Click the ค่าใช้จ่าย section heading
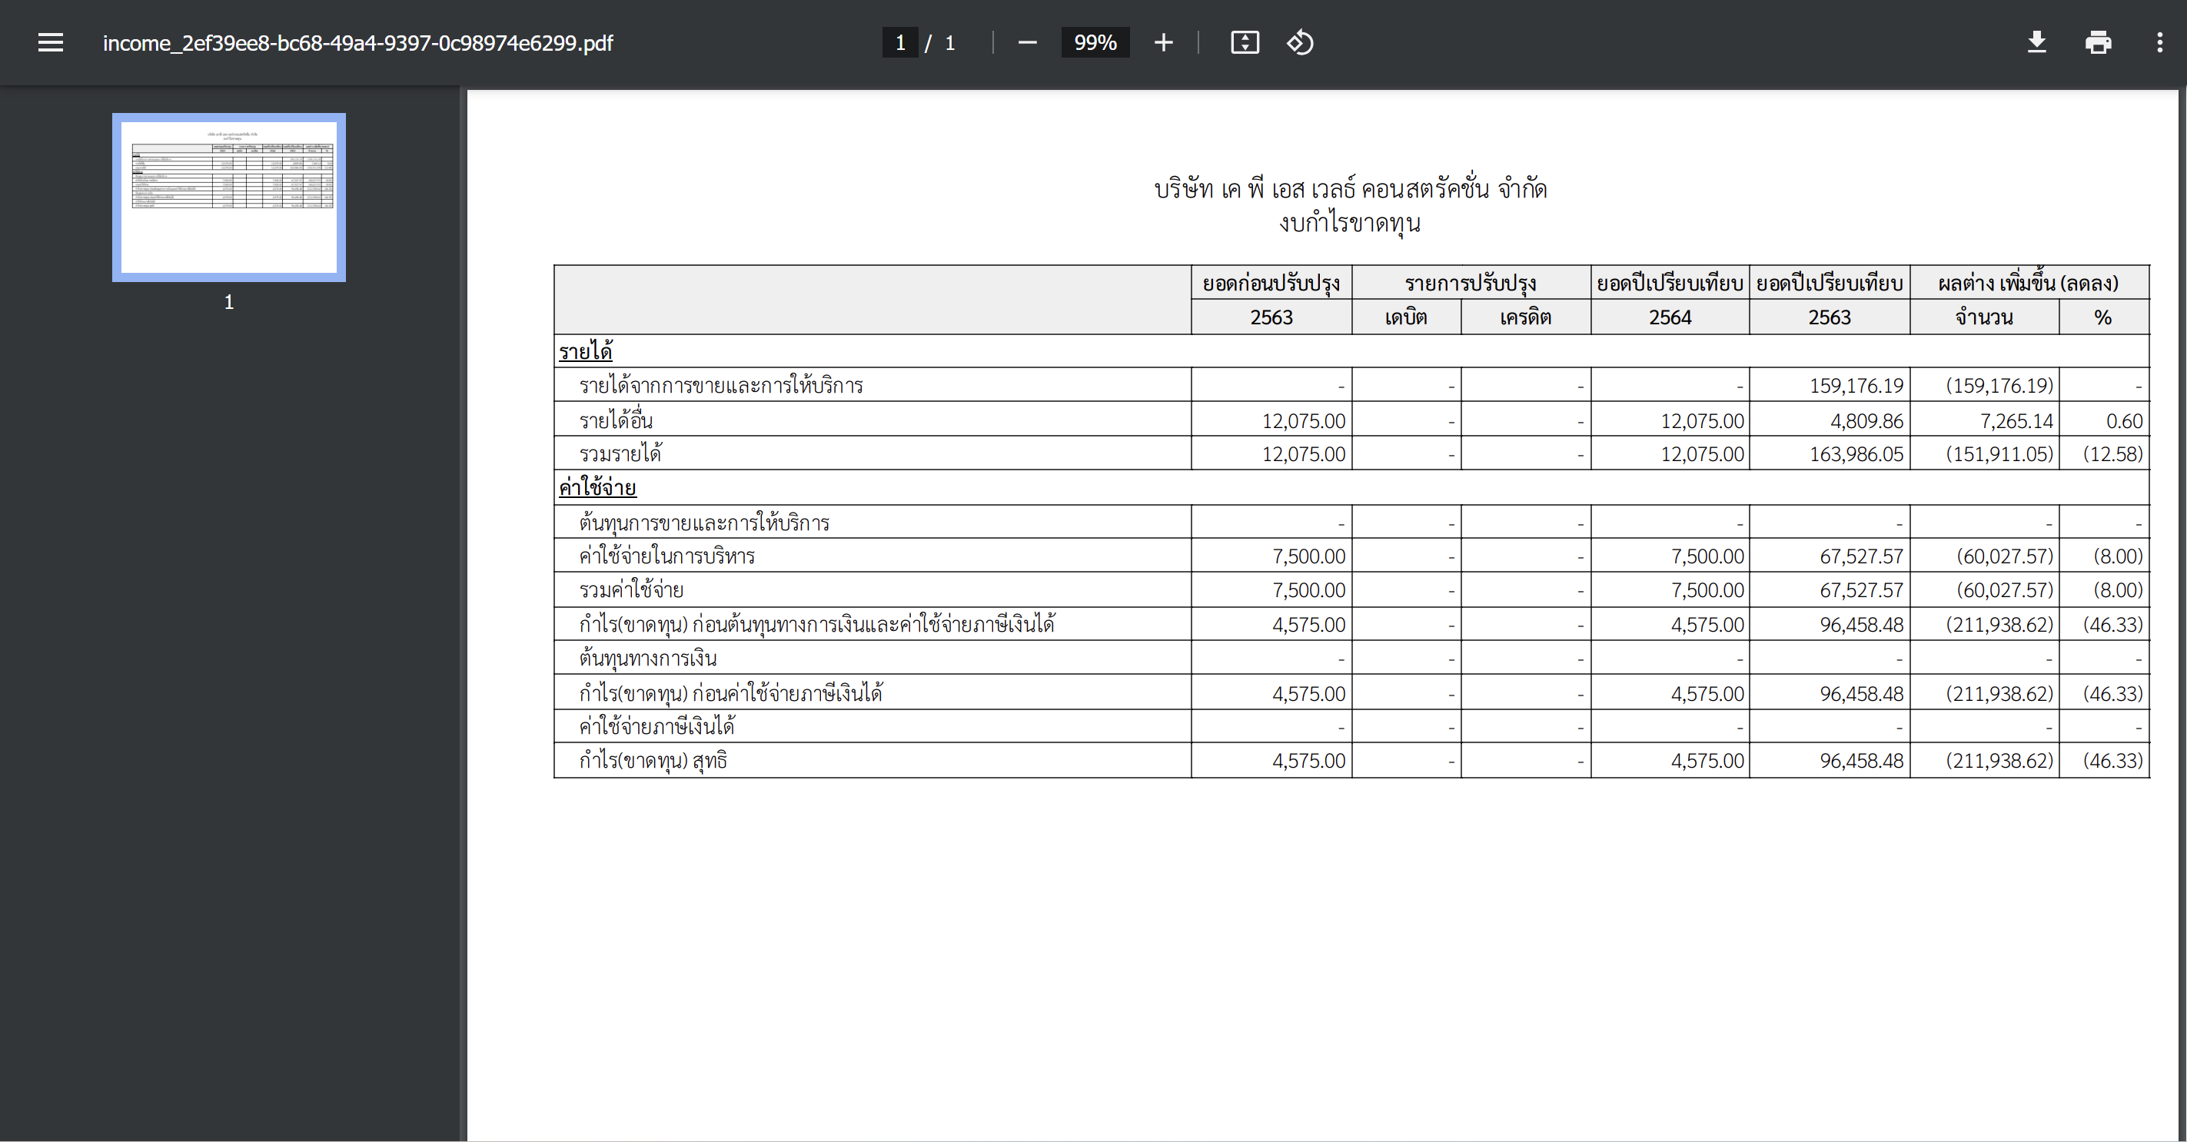Image resolution: width=2187 pixels, height=1142 pixels. coord(597,487)
